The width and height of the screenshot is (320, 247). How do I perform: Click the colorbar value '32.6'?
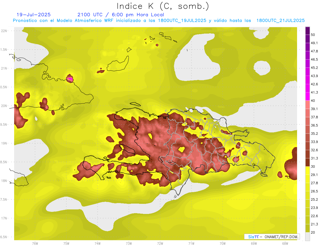point(314,150)
